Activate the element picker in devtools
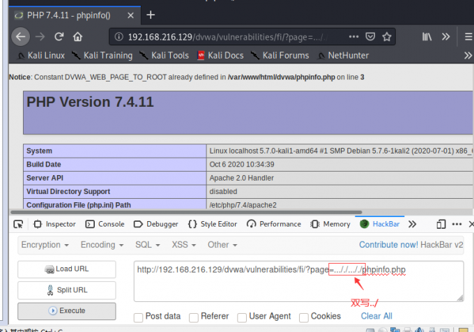This screenshot has width=474, height=332. tap(18, 224)
